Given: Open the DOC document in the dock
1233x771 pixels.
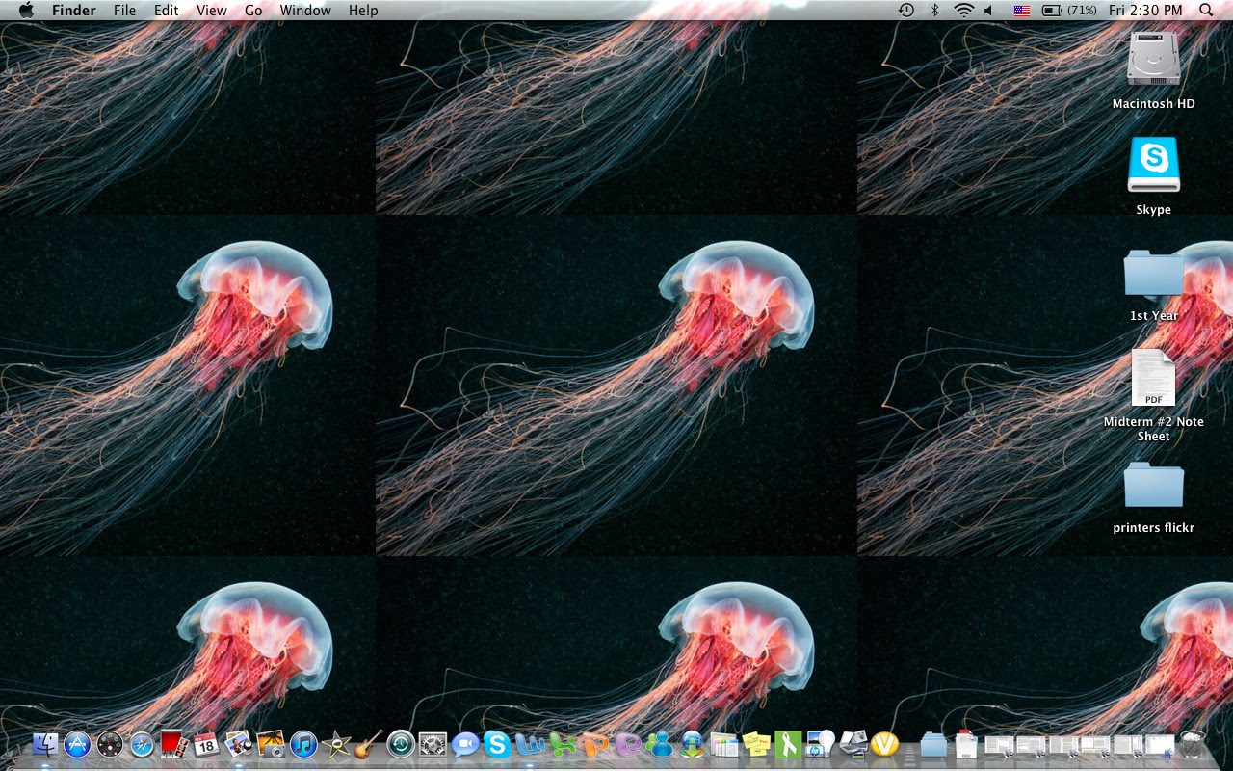Looking at the screenshot, I should point(966,744).
